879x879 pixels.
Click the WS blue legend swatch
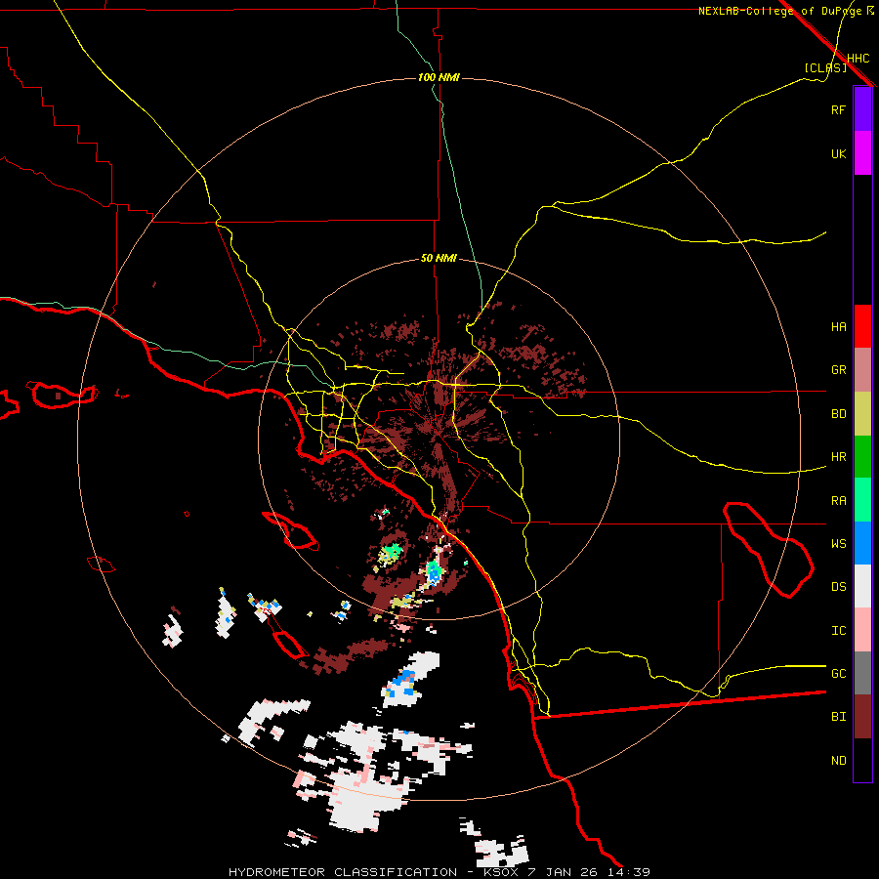click(x=862, y=543)
